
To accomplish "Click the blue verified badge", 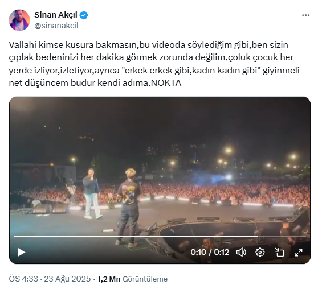I will (84, 15).
